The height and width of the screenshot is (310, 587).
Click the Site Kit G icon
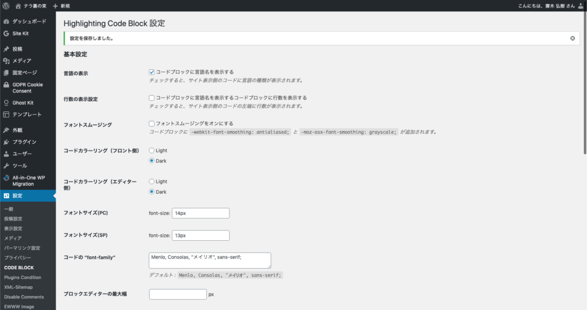(x=6, y=34)
